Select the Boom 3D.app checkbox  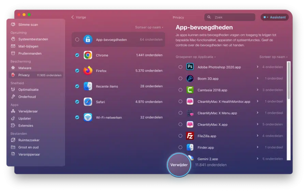180,78
